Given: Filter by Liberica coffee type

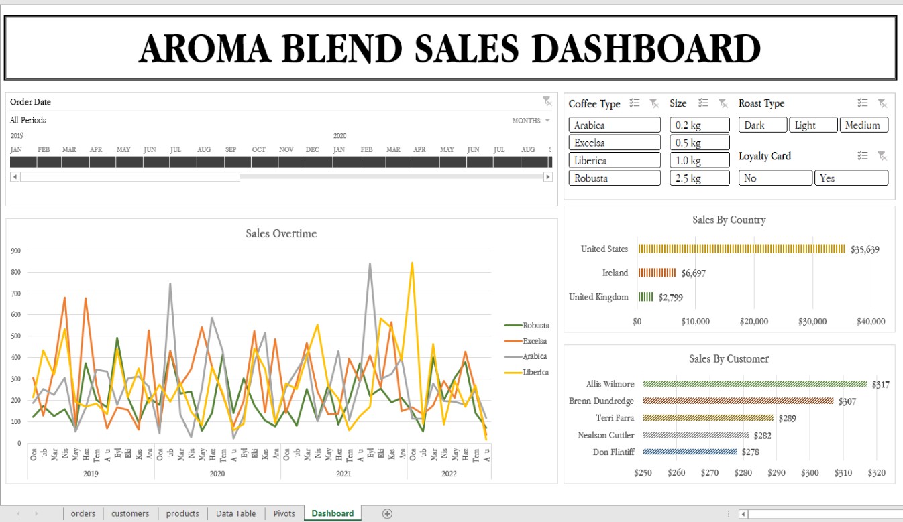Looking at the screenshot, I should [x=615, y=160].
